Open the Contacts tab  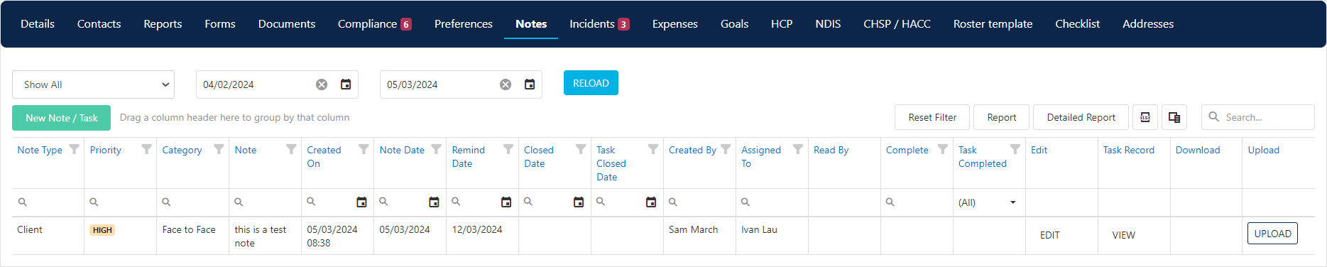(99, 24)
